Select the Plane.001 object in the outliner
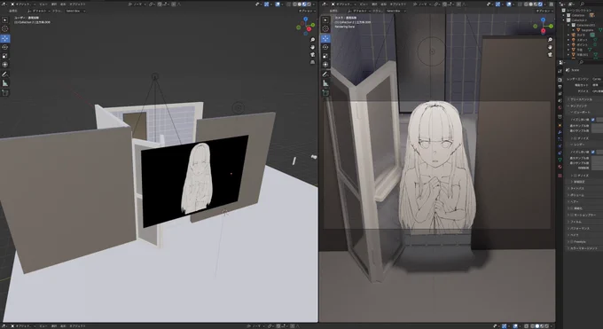The width and height of the screenshot is (603, 329). pyautogui.click(x=582, y=55)
